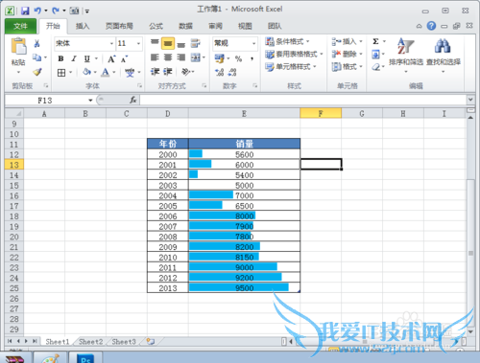Open the font size dropdown
The height and width of the screenshot is (363, 480).
click(138, 43)
